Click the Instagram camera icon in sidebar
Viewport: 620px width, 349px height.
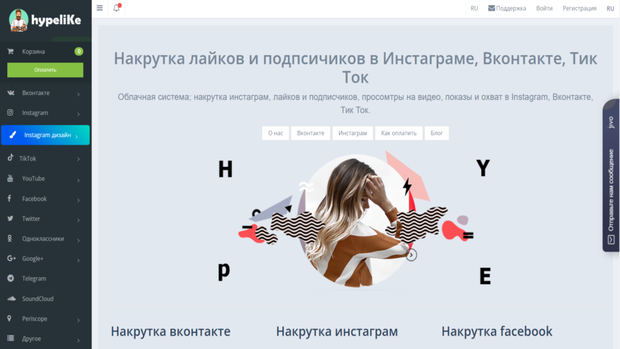(10, 112)
